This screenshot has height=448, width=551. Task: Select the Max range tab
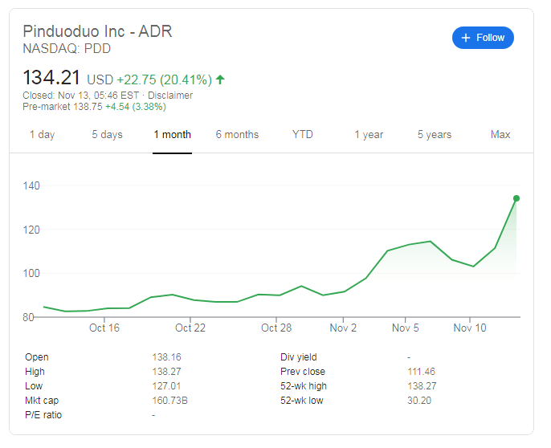tap(500, 134)
